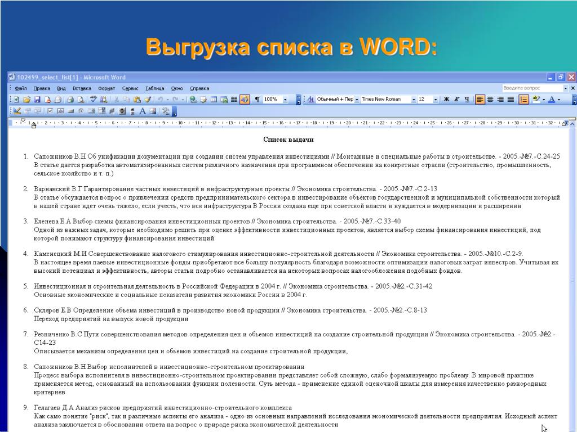The image size is (577, 432).
Task: Insert hyperlink via globe icon
Action: 193,100
